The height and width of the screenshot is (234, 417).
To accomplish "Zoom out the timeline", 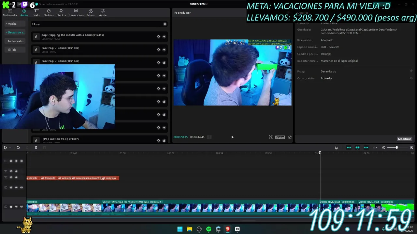I will (384, 148).
